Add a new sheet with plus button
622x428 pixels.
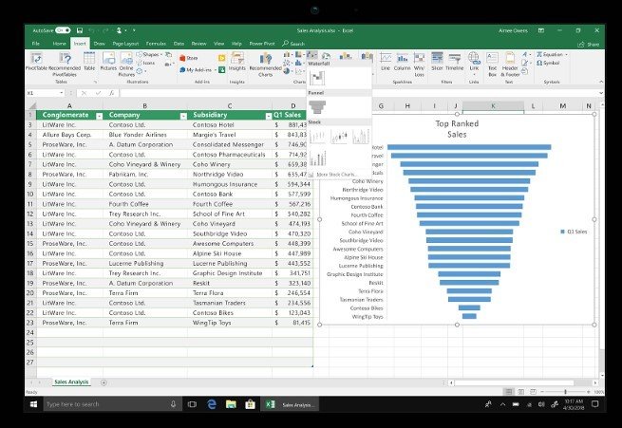pos(104,382)
